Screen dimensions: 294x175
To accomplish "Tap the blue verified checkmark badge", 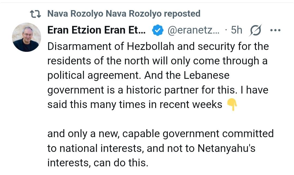I will (157, 31).
